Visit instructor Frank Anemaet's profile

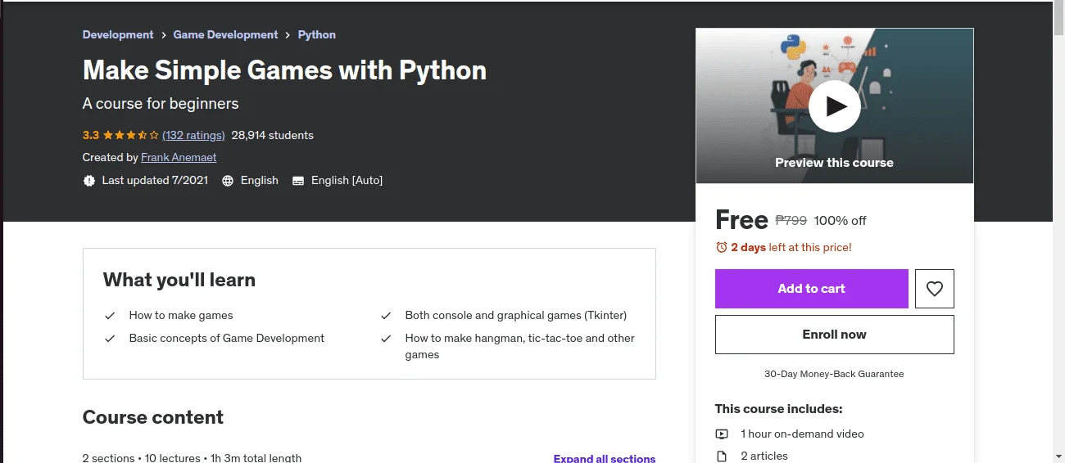tap(179, 157)
